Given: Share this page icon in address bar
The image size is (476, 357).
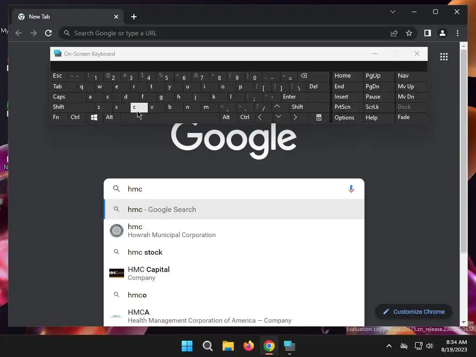Looking at the screenshot, I should (x=394, y=33).
